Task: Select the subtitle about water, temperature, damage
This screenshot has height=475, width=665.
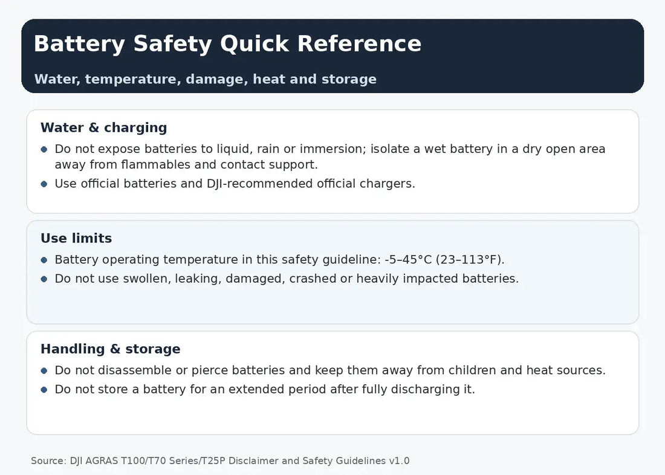Action: pyautogui.click(x=206, y=79)
